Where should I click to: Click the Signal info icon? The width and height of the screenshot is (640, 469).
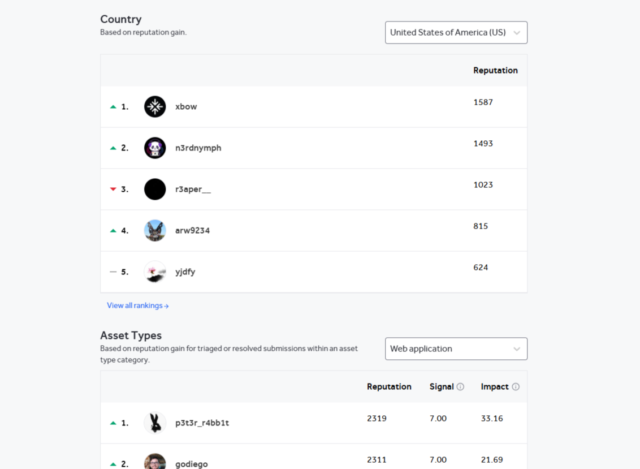coord(460,387)
